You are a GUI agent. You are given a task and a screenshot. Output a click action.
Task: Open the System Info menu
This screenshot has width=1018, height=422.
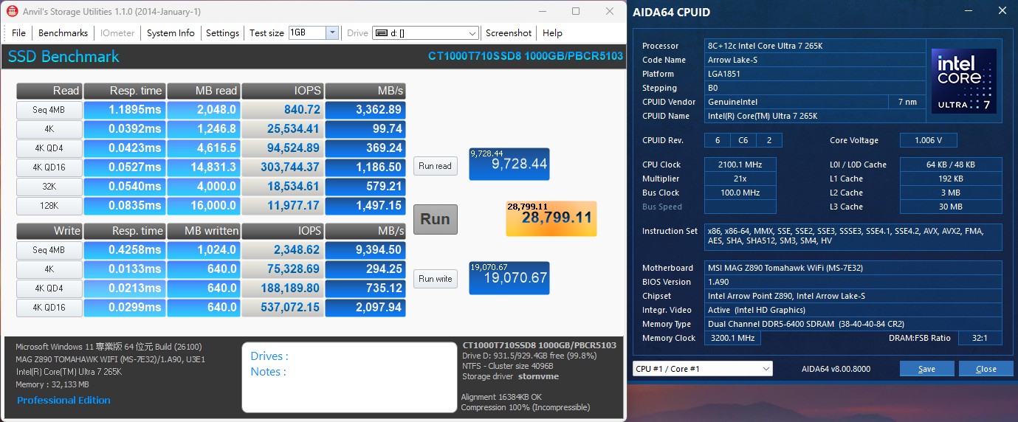[171, 33]
